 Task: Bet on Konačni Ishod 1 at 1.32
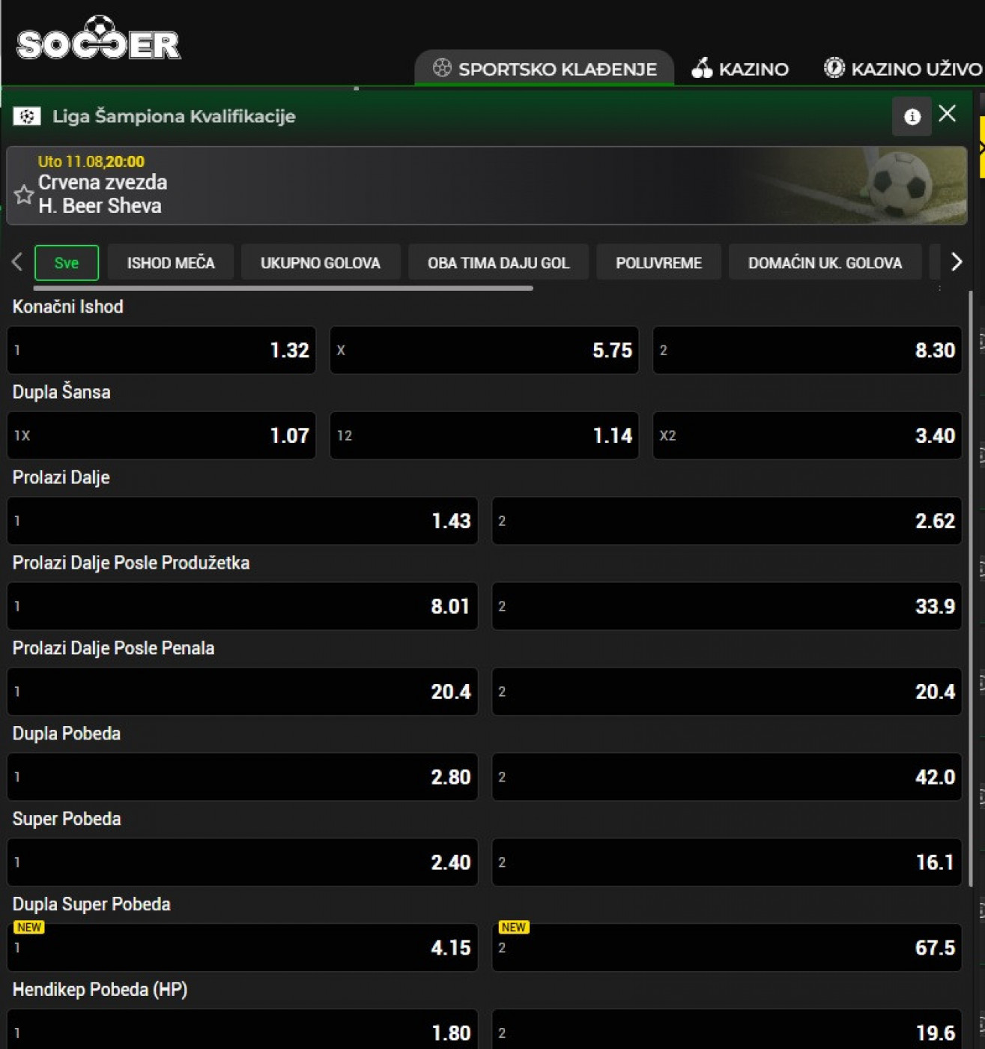tap(161, 350)
